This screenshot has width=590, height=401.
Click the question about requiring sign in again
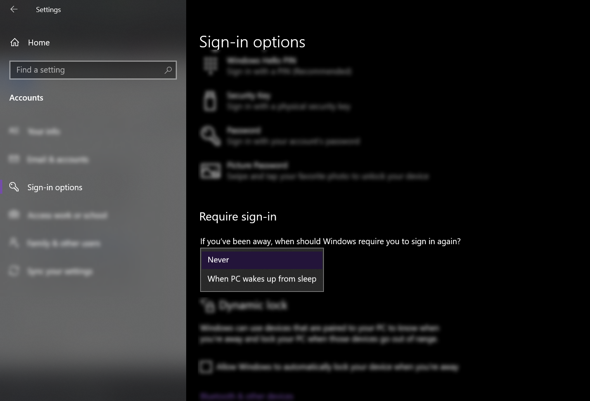coord(330,241)
